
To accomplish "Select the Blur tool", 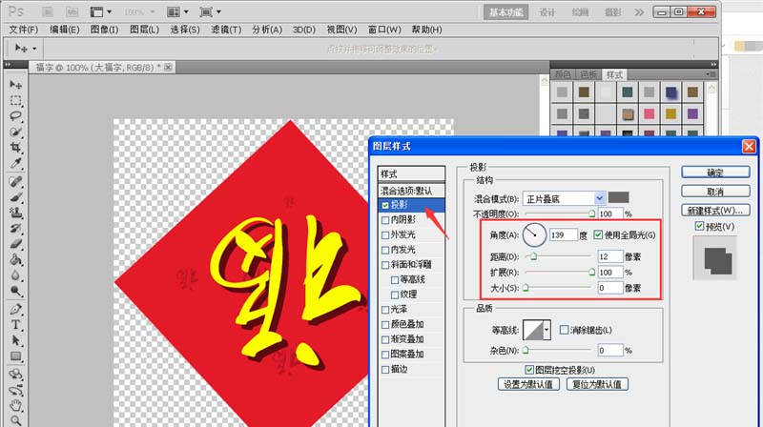I will coord(15,274).
